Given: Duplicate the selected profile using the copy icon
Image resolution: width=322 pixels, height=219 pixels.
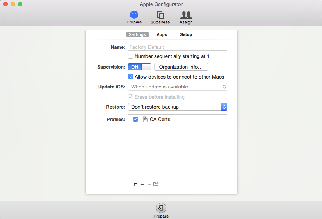Looking at the screenshot, I should click(135, 184).
